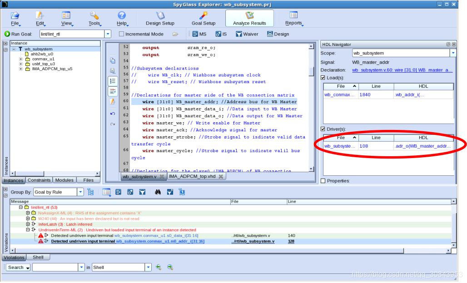Viewport: 467px width, 283px height.
Task: Click the code editor vertical scrollbar thumb
Action: [311, 71]
